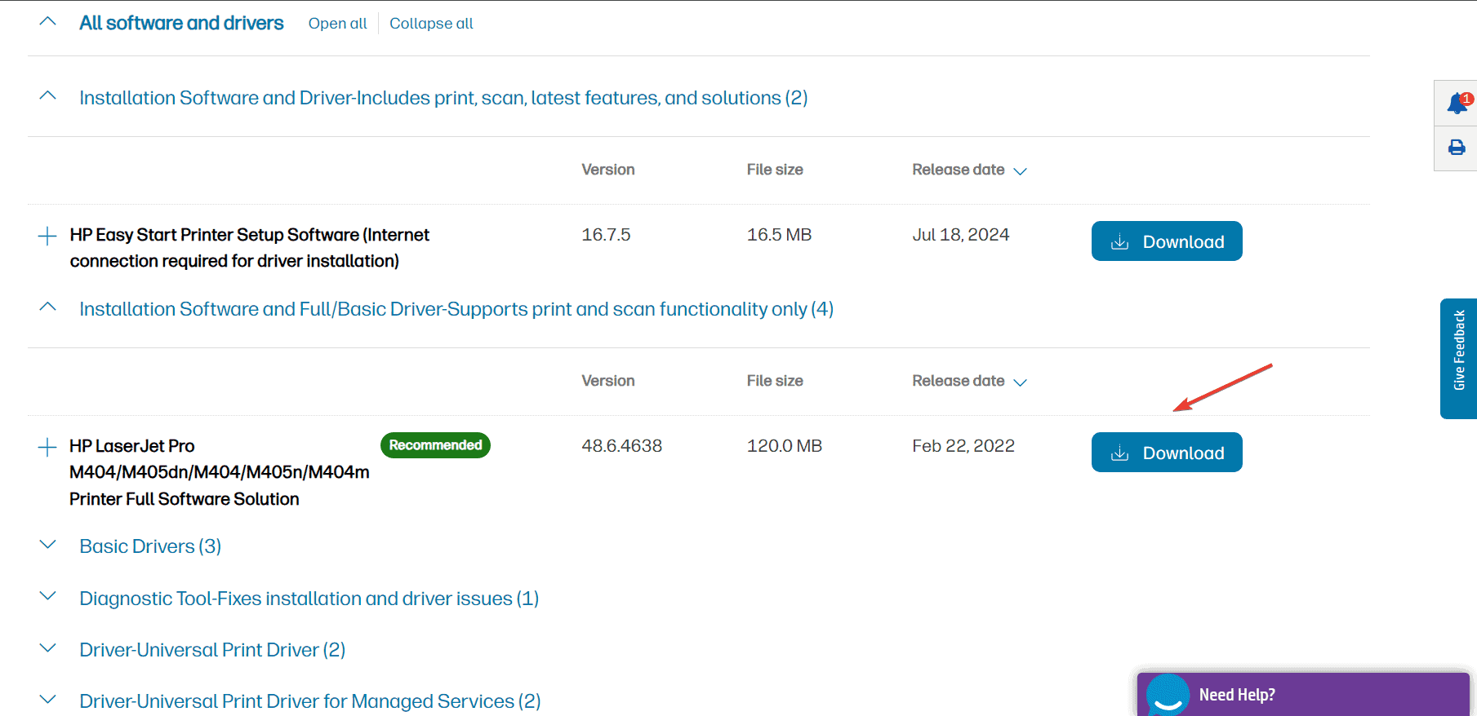Collapse Installation Software and Full/Basic Driver section
The height and width of the screenshot is (716, 1477).
point(48,307)
